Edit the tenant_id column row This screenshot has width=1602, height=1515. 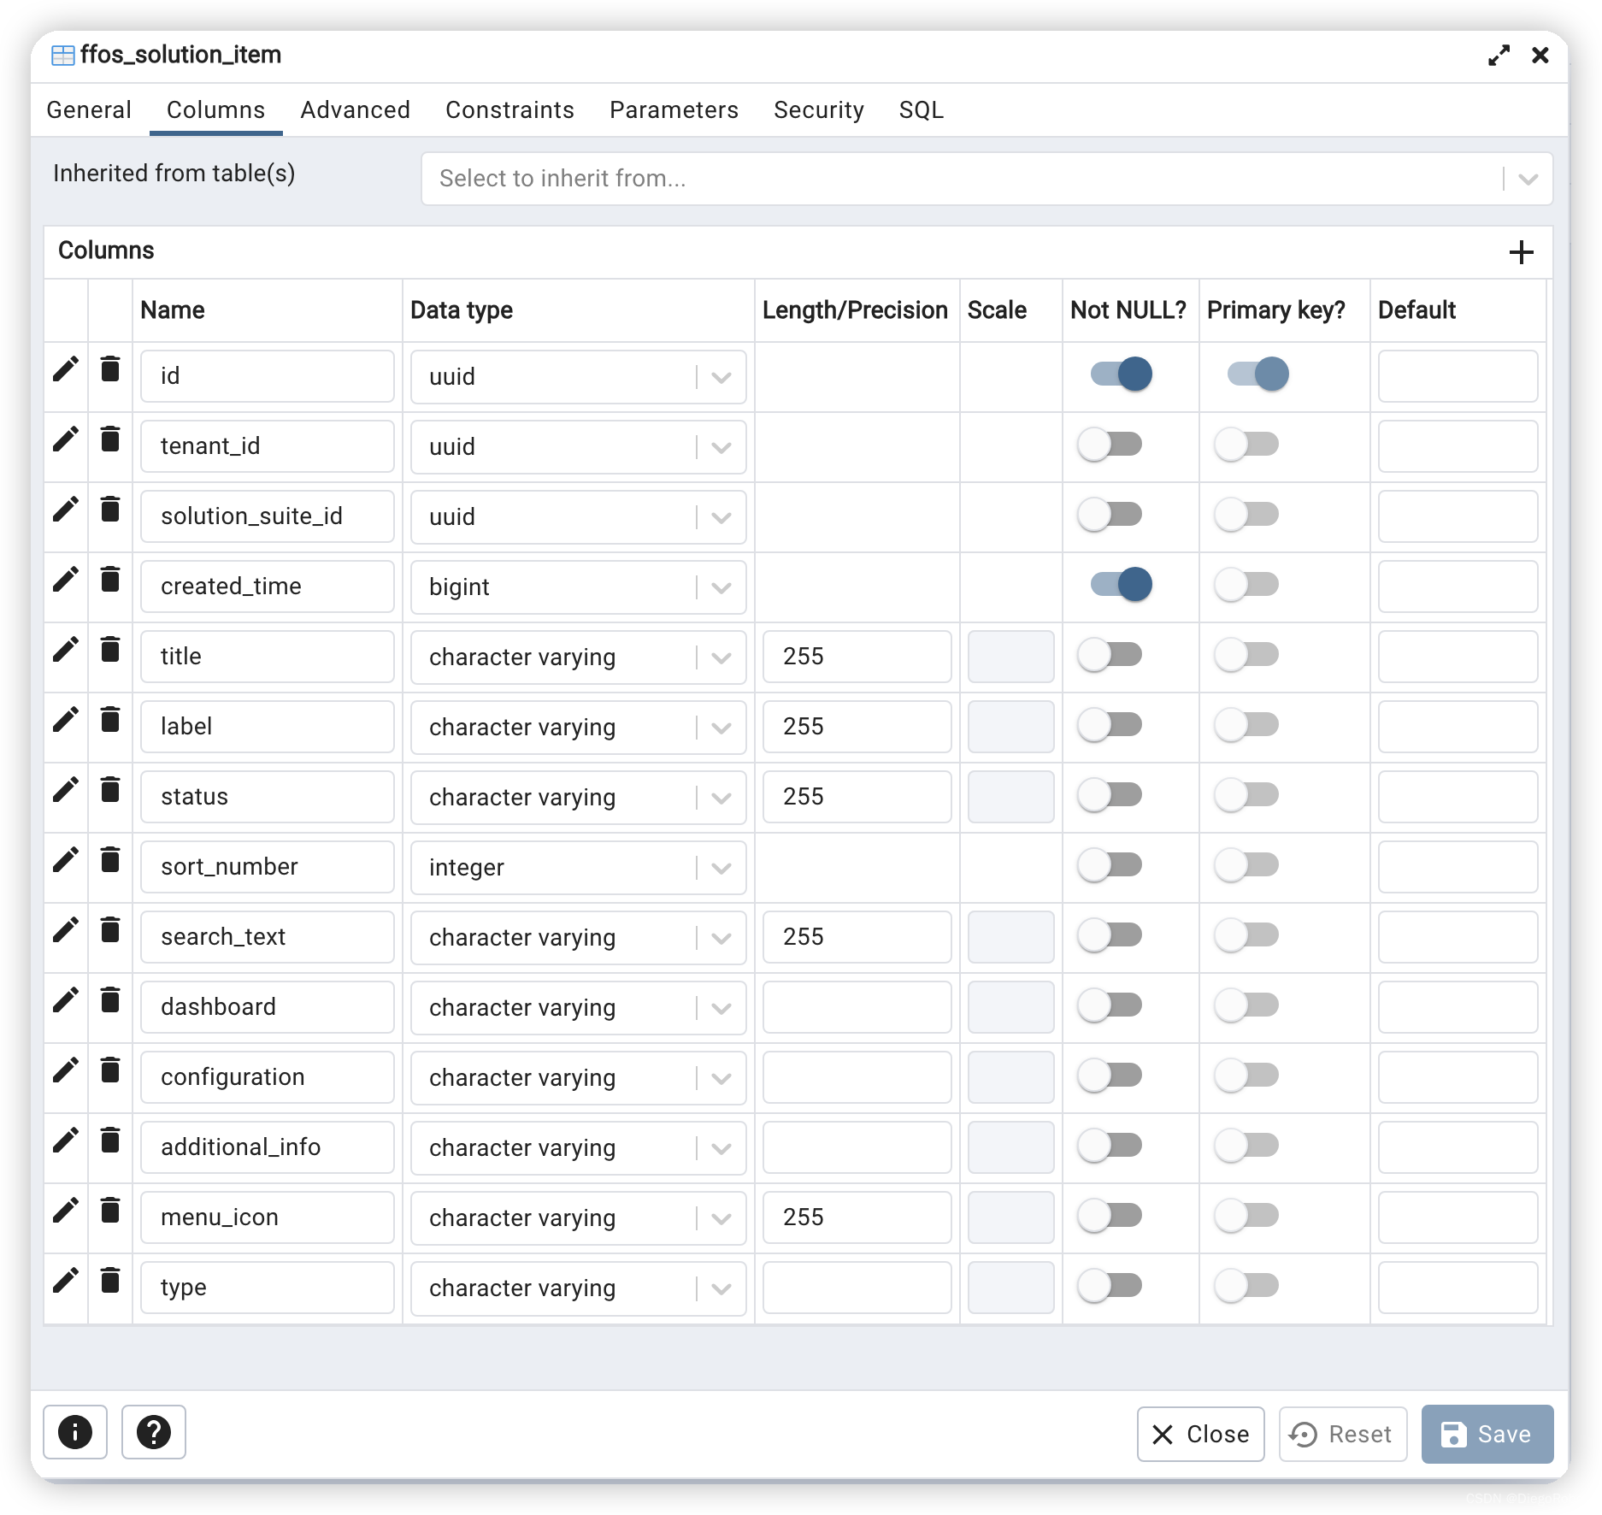(66, 439)
